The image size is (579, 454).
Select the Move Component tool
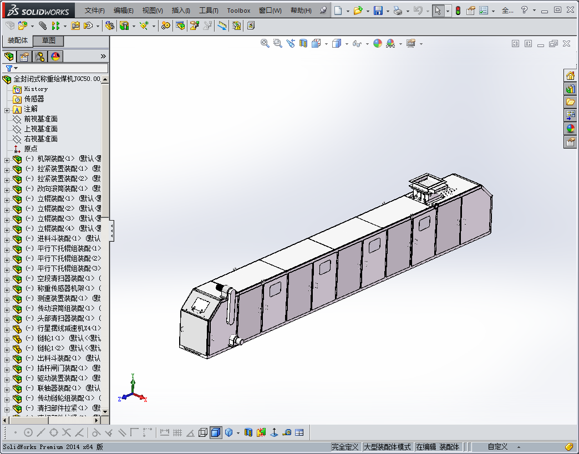[88, 25]
